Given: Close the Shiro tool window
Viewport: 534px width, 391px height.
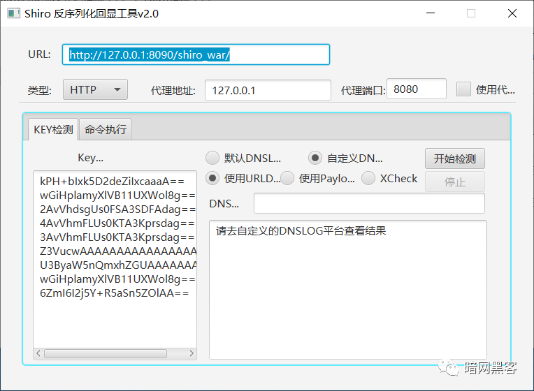Looking at the screenshot, I should tap(512, 13).
